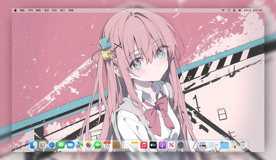Open Finder from the dock

(x=33, y=145)
